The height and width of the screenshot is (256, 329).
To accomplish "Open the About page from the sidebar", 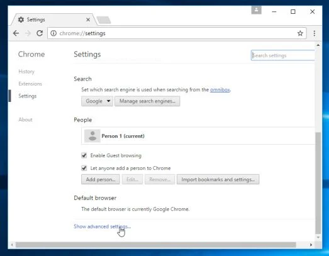I will (x=25, y=120).
